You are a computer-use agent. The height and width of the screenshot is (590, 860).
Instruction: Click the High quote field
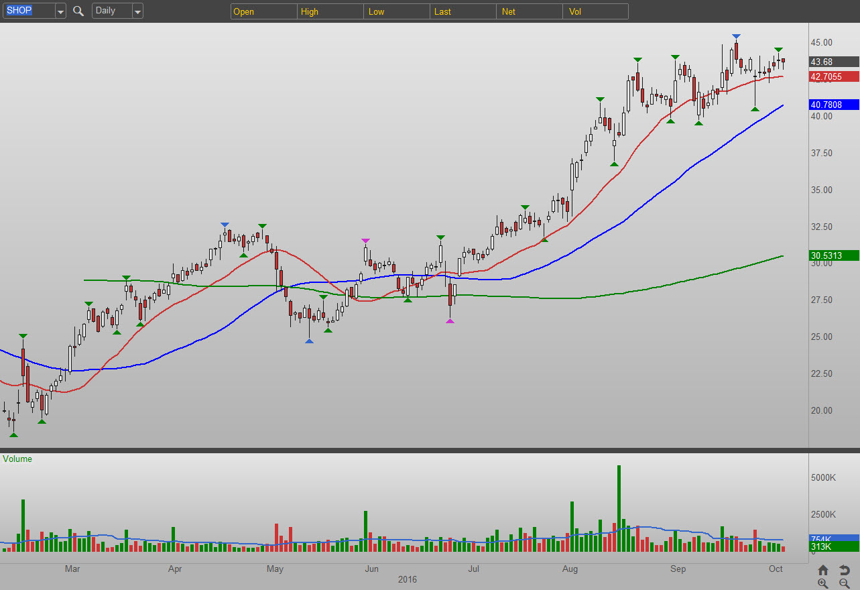click(x=330, y=11)
